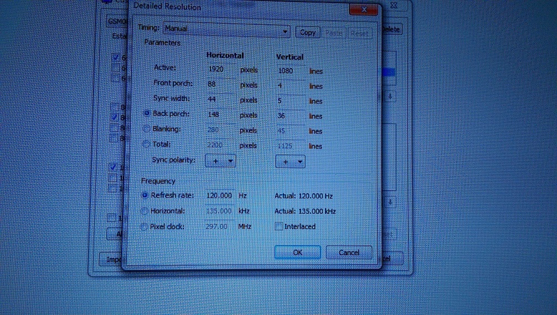Close the Detailed Resolution dialog

[x=364, y=11]
